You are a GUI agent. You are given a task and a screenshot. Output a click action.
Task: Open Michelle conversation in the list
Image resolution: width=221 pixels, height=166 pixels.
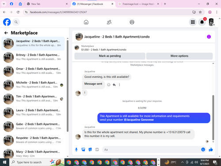click(33, 85)
